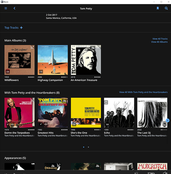171x174 pixels.
Task: Open the U2 appearance album thumbnail
Action: pos(20,167)
